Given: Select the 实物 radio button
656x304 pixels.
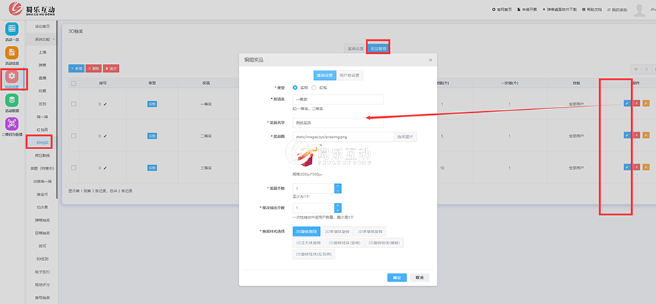Looking at the screenshot, I should tap(295, 87).
